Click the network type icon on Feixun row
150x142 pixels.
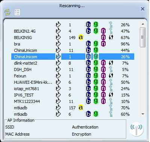[58, 76]
